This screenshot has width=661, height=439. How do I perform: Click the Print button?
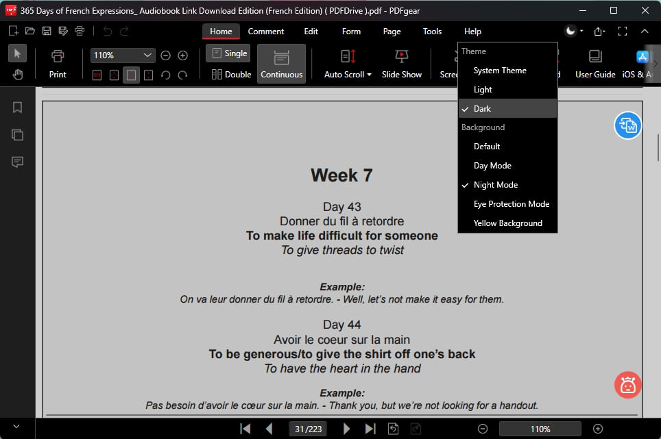(x=58, y=64)
